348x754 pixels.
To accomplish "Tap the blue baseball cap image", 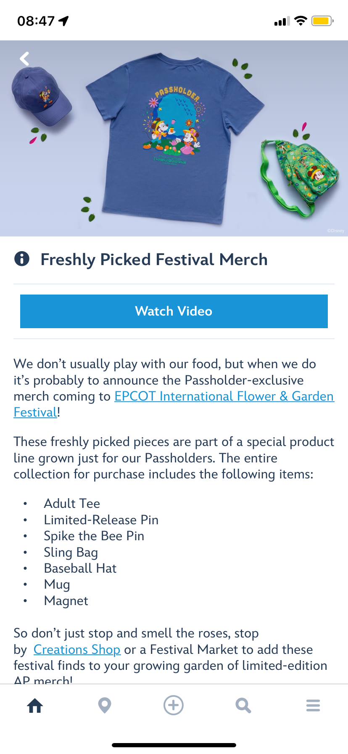I will tap(41, 97).
